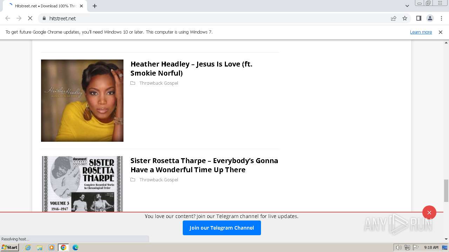Click folder icon beside Heather Headley category

[x=133, y=83]
